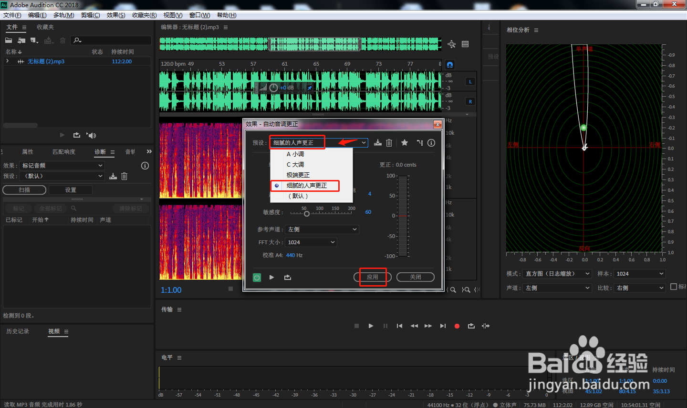Delete the Diagnostics preset with the trash icon
Screen dimensions: 687x408
[x=124, y=176]
